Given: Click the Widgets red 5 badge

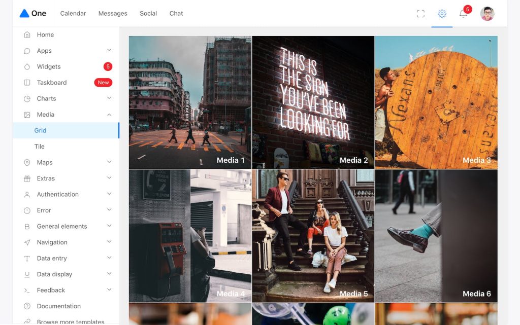Looking at the screenshot, I should [x=108, y=66].
